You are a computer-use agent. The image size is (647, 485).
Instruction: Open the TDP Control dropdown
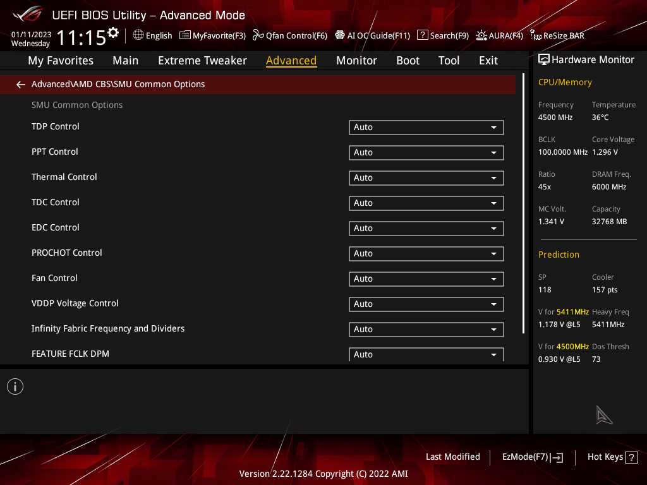pyautogui.click(x=426, y=128)
